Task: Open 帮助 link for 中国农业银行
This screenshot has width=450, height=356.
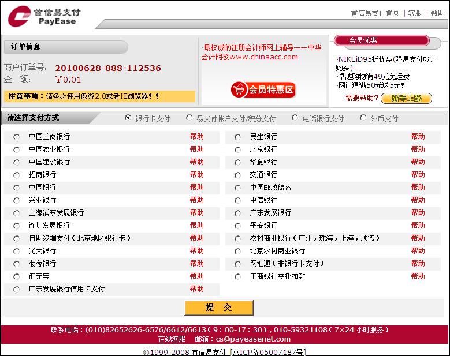Action: (x=196, y=149)
